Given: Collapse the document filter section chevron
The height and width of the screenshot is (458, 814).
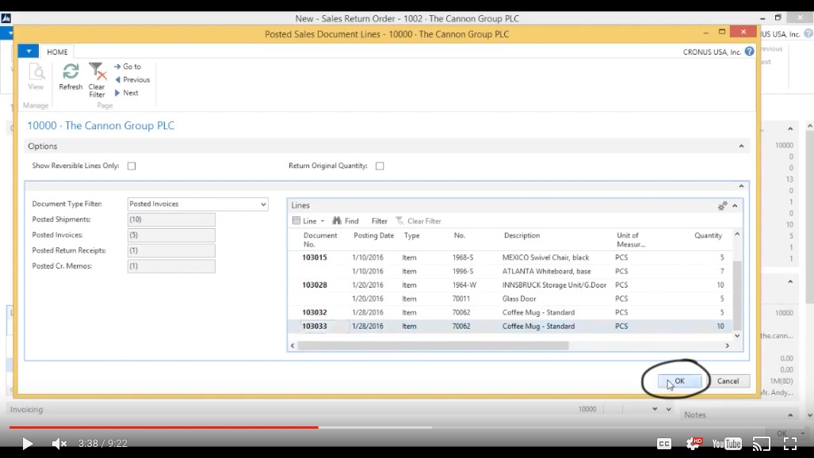Looking at the screenshot, I should [x=741, y=186].
